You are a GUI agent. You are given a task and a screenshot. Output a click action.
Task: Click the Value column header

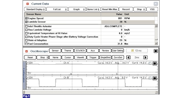coord(112,14)
